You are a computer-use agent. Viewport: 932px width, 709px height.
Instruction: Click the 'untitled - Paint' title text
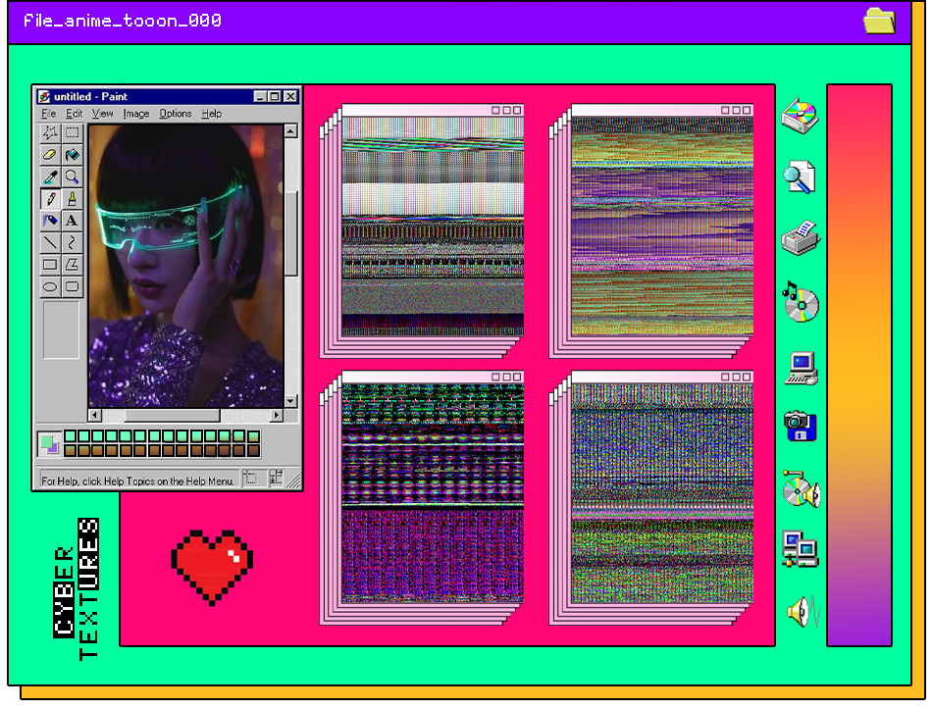tap(90, 96)
